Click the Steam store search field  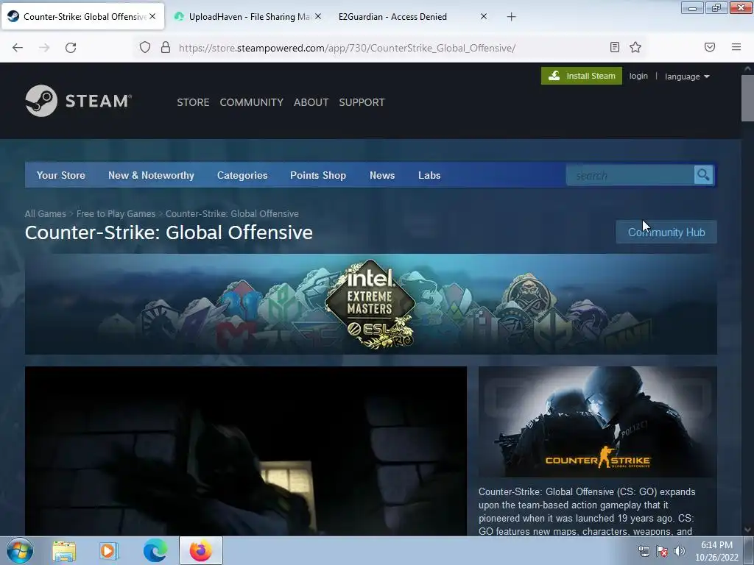[x=630, y=175]
